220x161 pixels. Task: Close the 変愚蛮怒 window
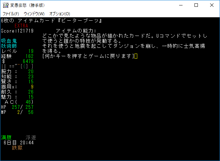click(x=212, y=5)
